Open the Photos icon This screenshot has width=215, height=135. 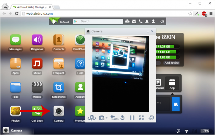[x=15, y=111]
